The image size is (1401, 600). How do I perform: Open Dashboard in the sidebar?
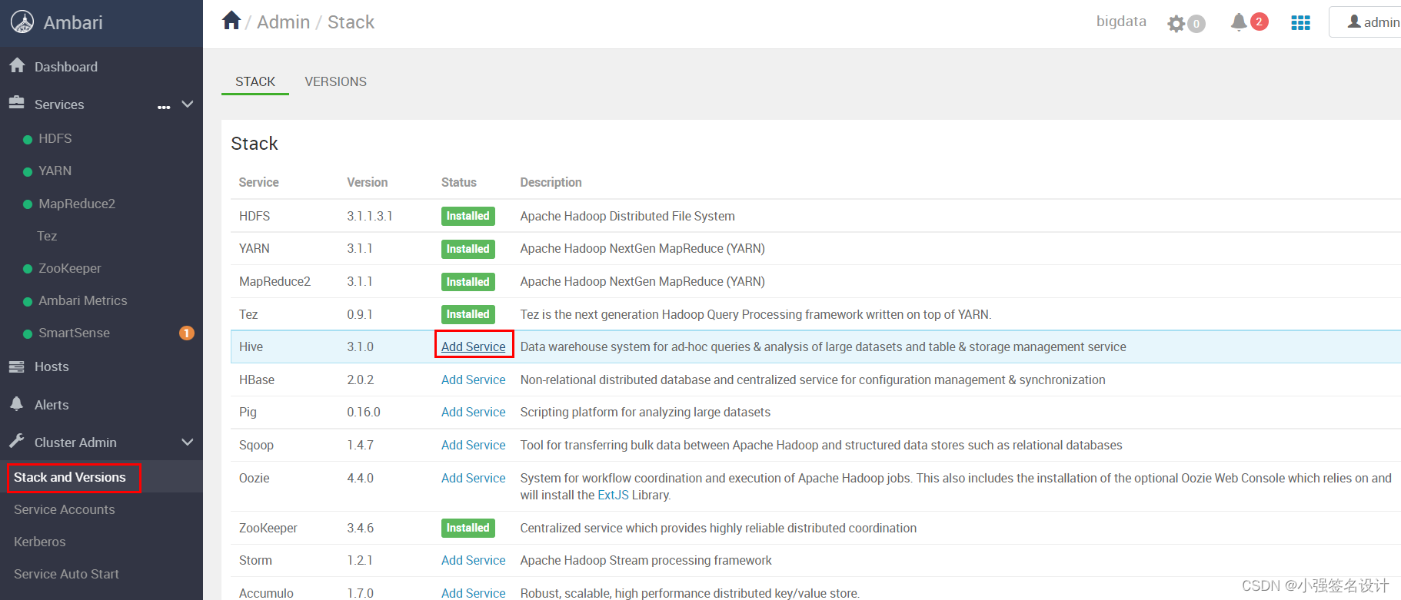click(x=66, y=67)
